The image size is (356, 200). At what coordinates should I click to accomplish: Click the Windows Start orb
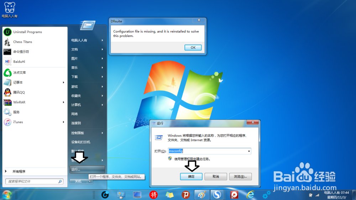point(7,195)
